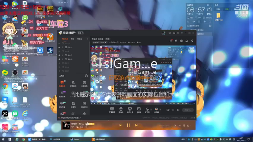253x142 pixels.
Task: Open the lyrics assistant tool
Action: click(x=84, y=105)
